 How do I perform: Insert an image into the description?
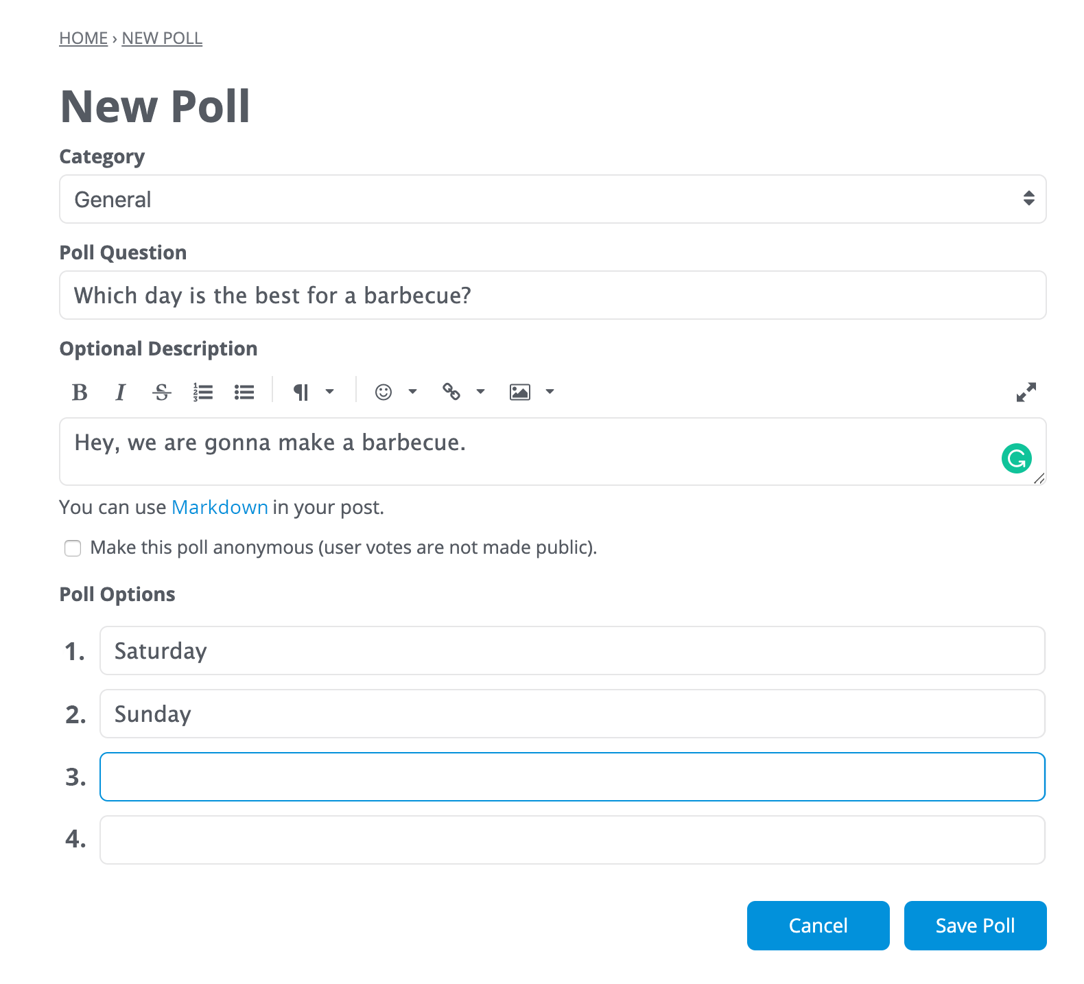(x=520, y=392)
